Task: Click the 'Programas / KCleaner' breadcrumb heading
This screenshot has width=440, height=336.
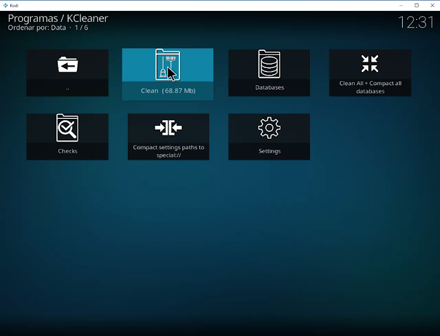Action: coord(58,19)
